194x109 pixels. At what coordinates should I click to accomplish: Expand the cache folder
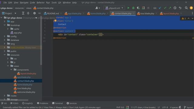pyautogui.click(x=8, y=29)
